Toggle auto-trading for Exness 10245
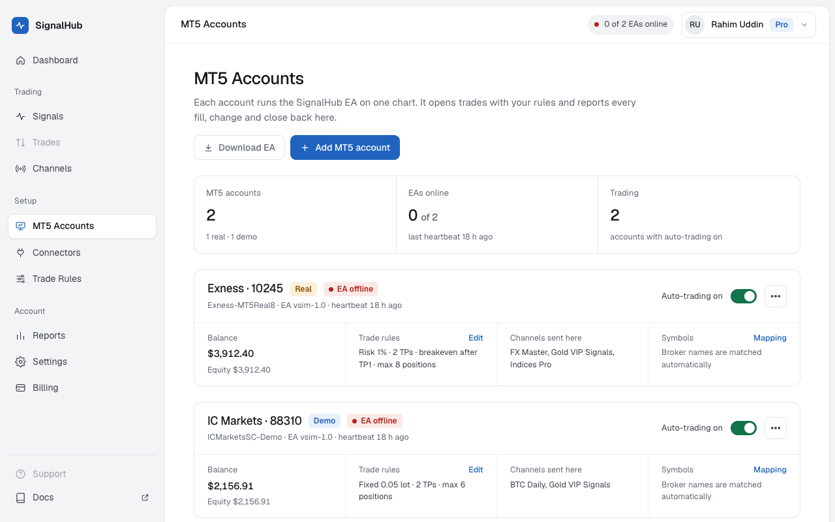This screenshot has height=522, width=835. (x=744, y=296)
